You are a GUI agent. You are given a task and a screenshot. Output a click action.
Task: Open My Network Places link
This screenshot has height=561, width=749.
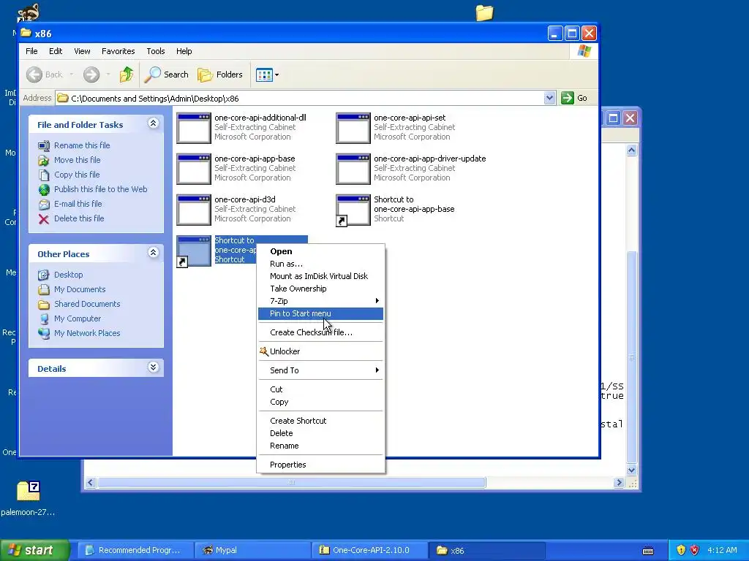pyautogui.click(x=87, y=333)
